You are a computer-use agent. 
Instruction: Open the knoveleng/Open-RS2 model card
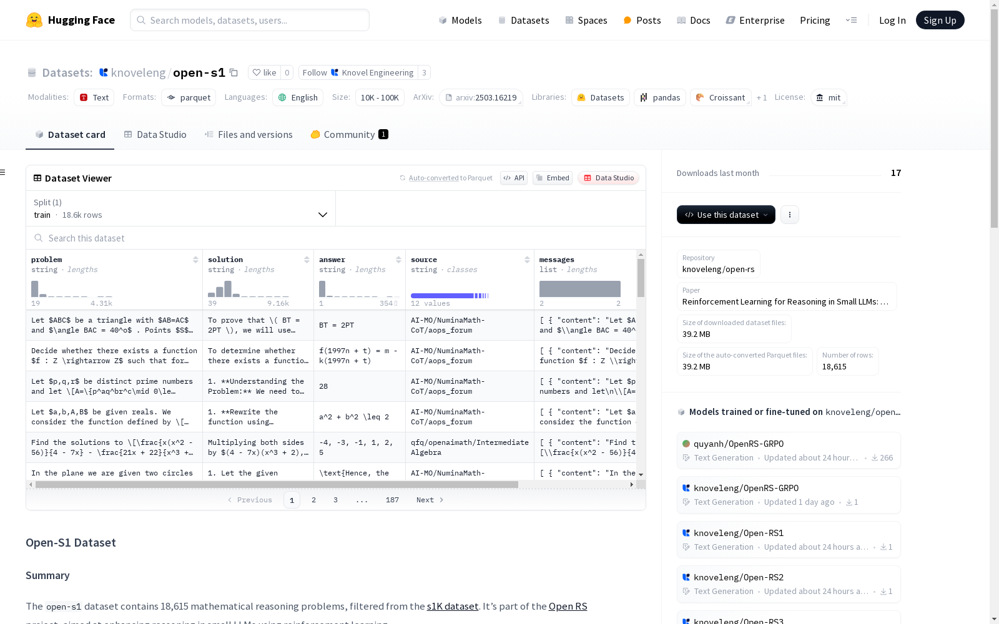click(x=789, y=583)
